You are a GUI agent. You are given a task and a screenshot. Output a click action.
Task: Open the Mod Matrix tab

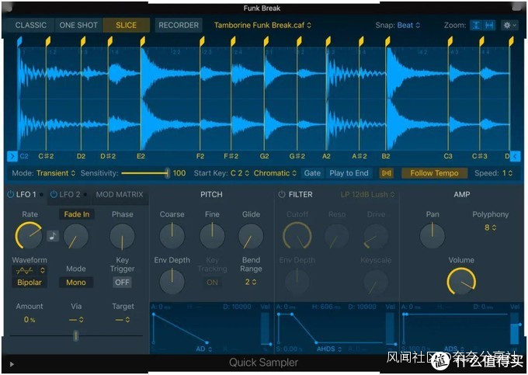(x=119, y=194)
